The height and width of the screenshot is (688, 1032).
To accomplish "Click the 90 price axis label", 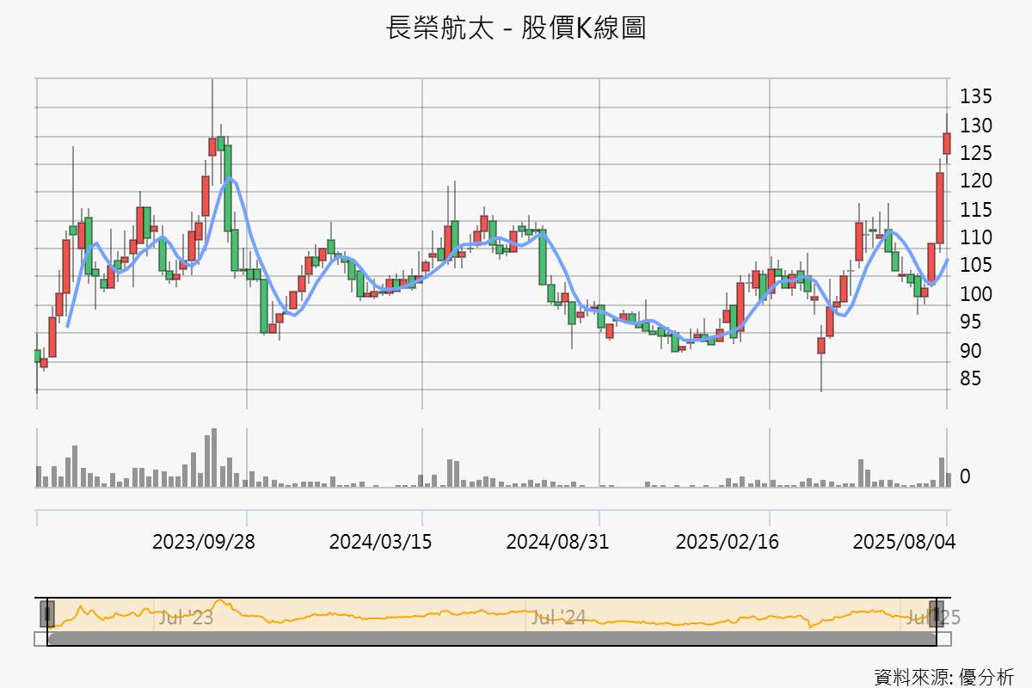I will coord(971,351).
